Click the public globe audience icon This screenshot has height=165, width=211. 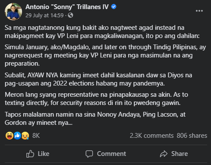pyautogui.click(x=70, y=15)
